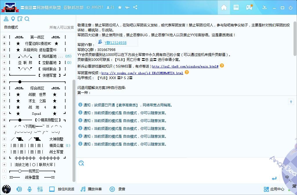Screen dimensions: 297x195
Task: Select the 第一战区 channel row
Action: pos(37,37)
